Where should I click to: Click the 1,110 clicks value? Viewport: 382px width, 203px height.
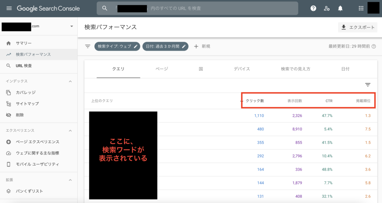(259, 116)
